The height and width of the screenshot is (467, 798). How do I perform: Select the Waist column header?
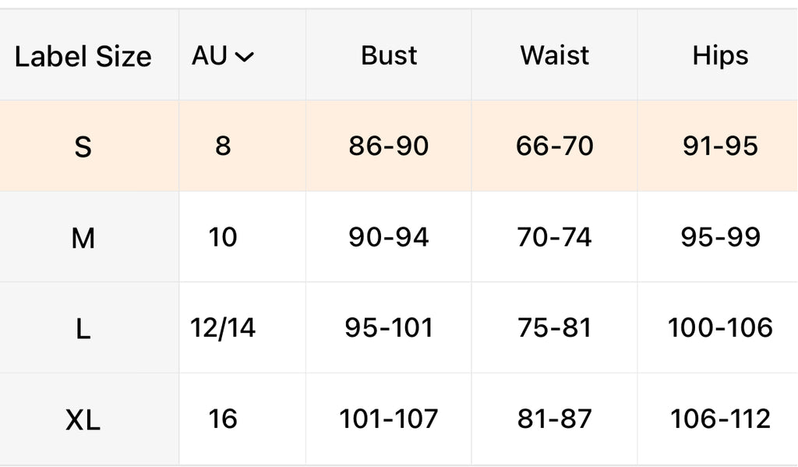554,55
